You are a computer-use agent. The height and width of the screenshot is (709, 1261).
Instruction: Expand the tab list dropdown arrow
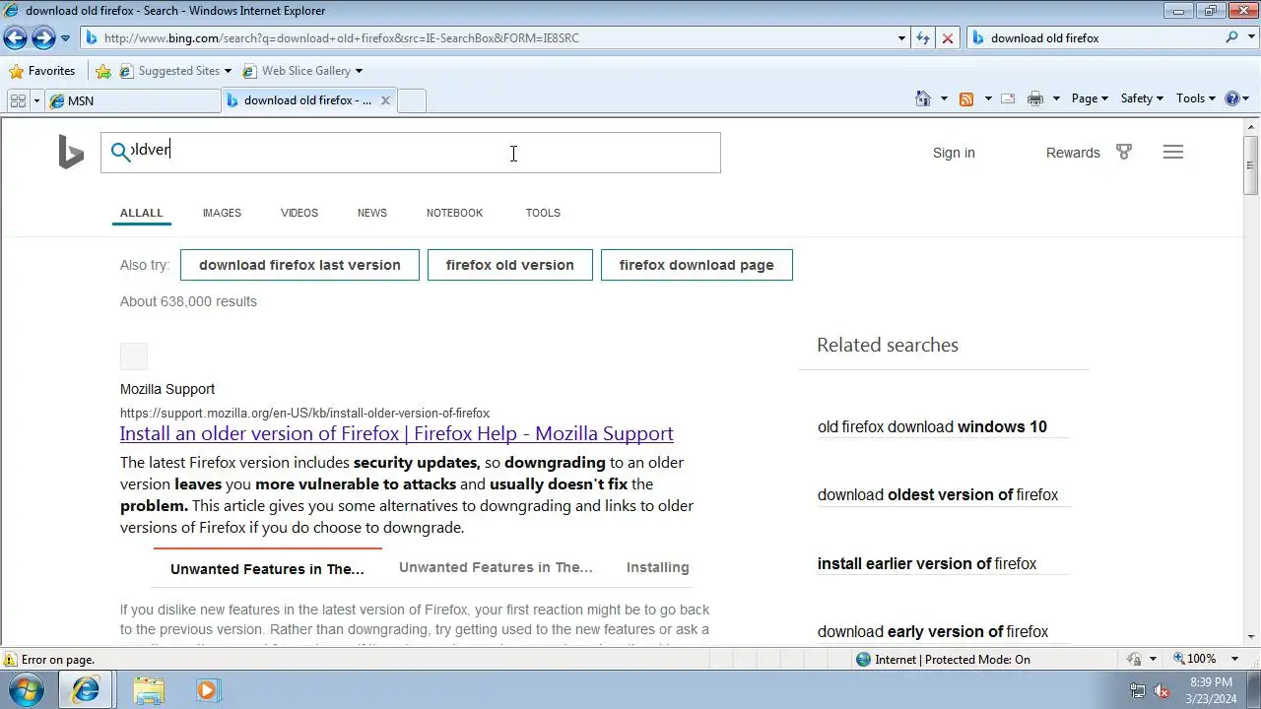click(36, 100)
